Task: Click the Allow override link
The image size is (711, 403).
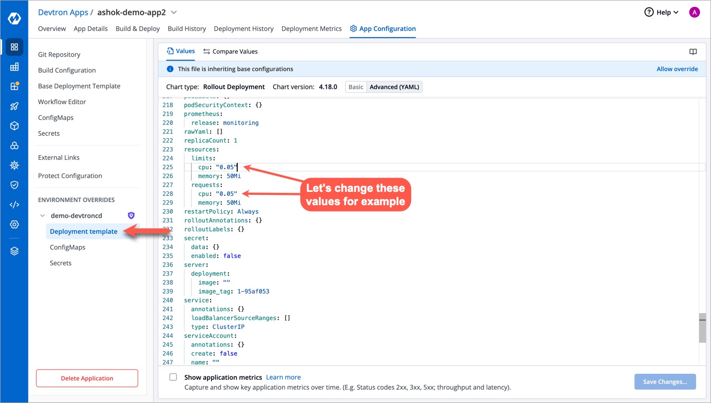Action: click(x=677, y=69)
